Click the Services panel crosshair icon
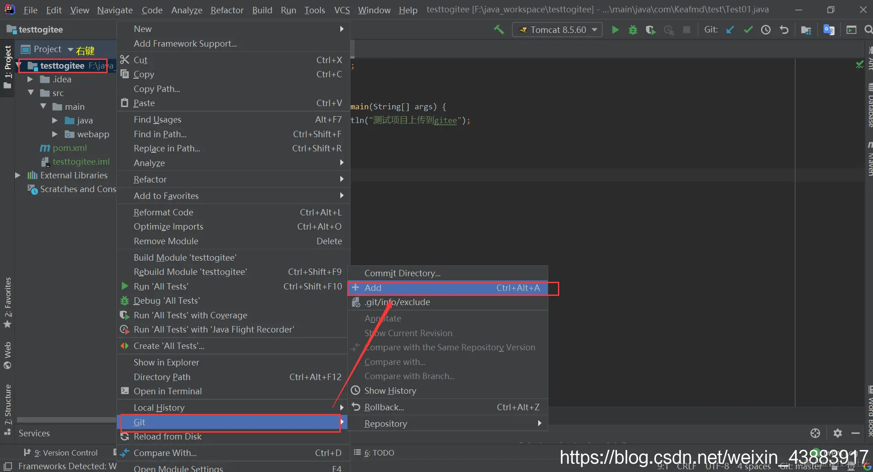 click(x=815, y=433)
